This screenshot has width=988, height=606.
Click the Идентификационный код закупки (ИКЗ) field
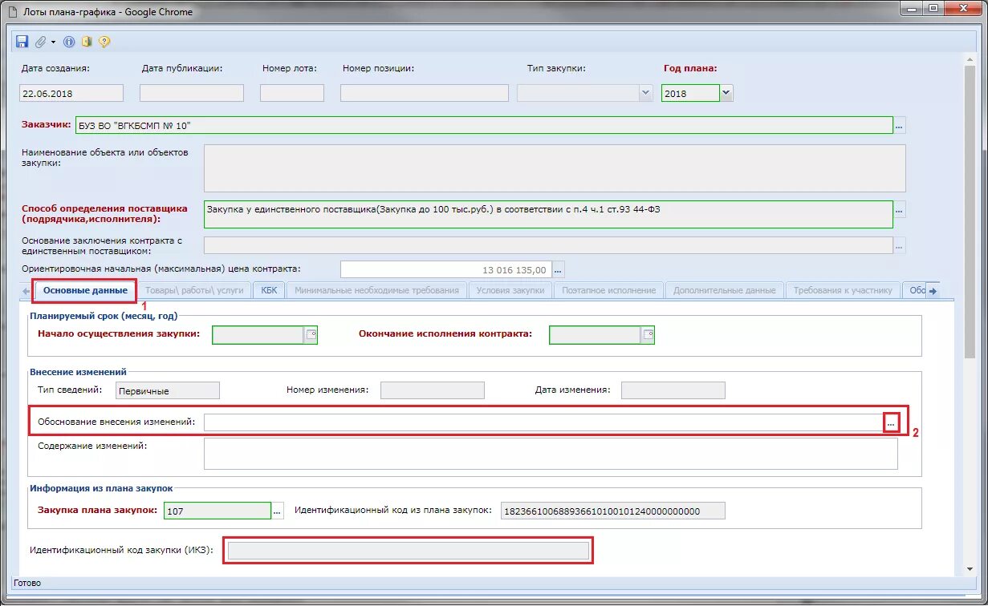click(409, 551)
